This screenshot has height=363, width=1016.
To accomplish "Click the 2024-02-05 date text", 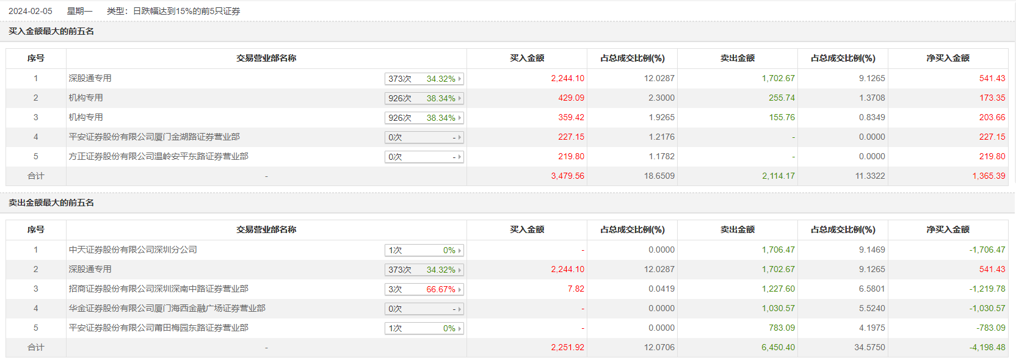I will click(31, 11).
